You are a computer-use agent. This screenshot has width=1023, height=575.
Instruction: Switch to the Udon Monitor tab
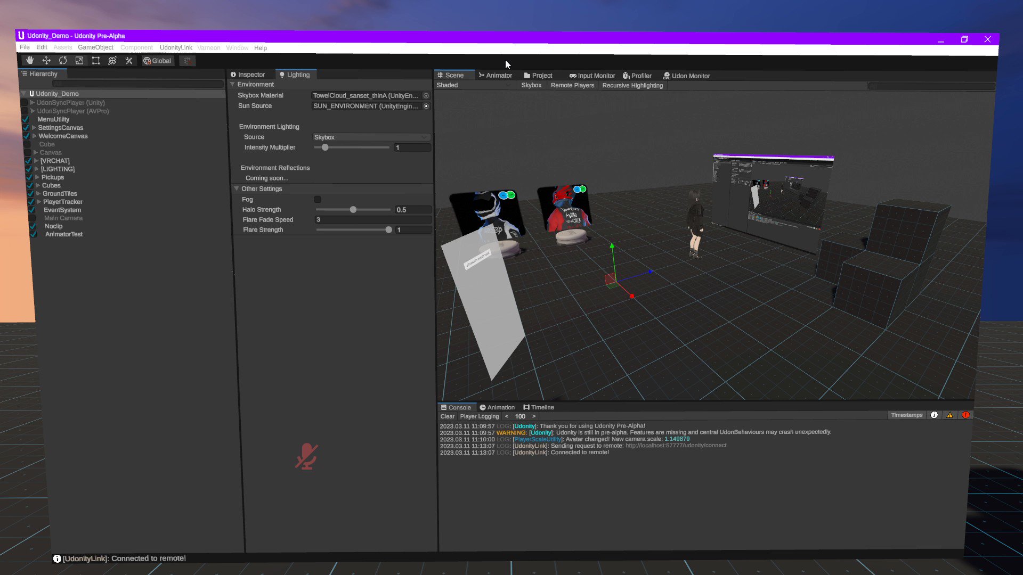[x=687, y=76]
